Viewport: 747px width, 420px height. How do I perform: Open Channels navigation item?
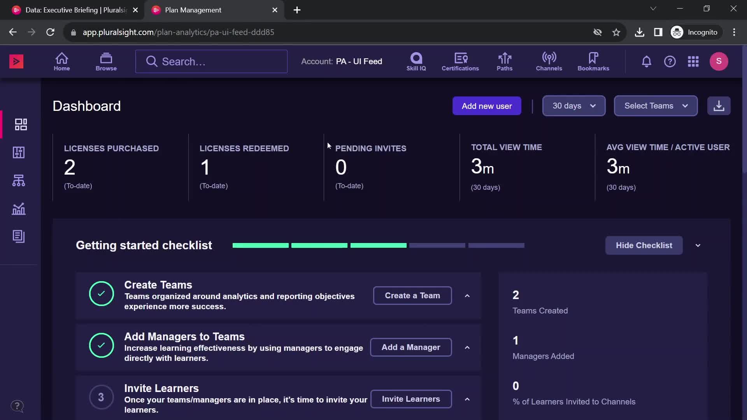pyautogui.click(x=549, y=61)
